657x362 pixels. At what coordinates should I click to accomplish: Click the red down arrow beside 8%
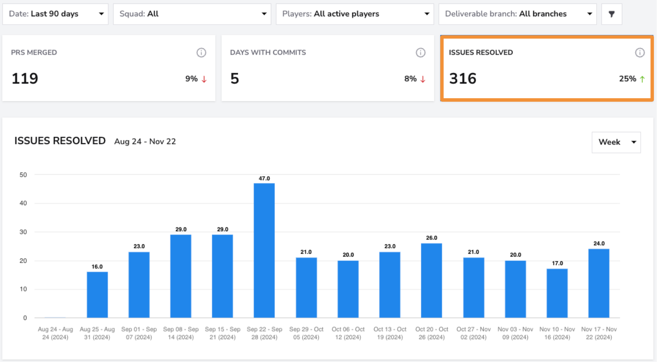coord(423,79)
